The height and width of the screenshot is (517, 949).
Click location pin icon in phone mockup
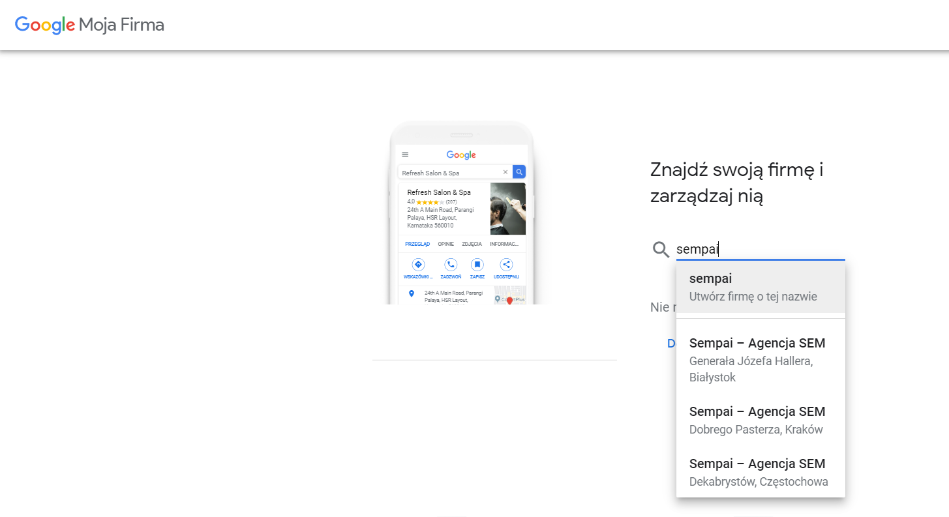coord(411,294)
